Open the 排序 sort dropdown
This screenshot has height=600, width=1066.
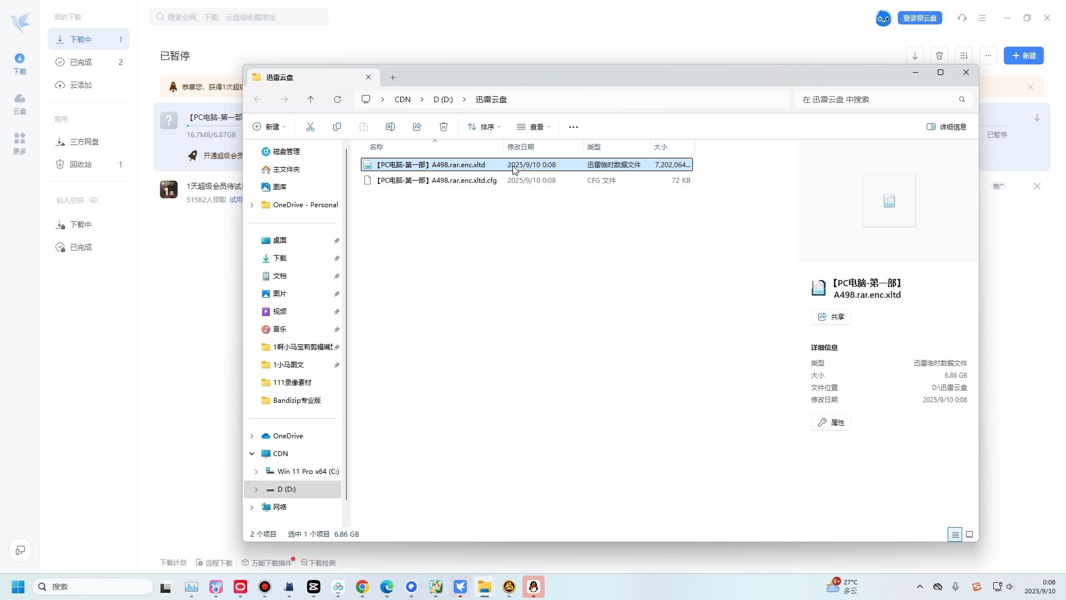click(484, 127)
